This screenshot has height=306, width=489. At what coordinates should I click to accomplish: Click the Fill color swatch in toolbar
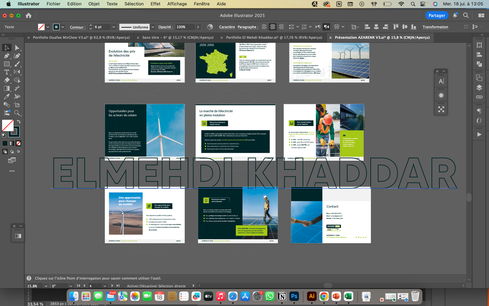(8, 125)
